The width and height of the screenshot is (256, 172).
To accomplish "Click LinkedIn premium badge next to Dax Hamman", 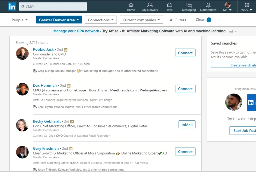I will (x=69, y=86).
